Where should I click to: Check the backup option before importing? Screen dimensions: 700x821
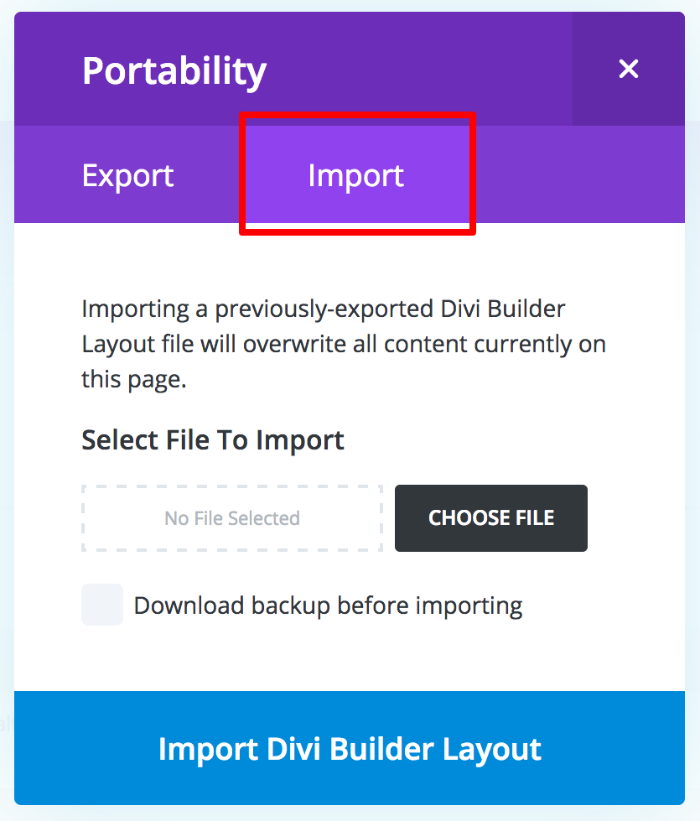(x=101, y=605)
